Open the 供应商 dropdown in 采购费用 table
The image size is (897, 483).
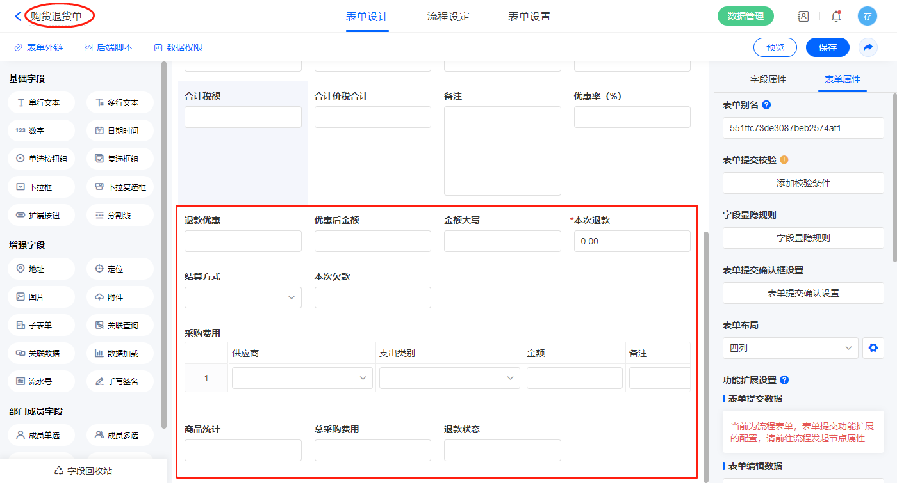[x=302, y=378]
